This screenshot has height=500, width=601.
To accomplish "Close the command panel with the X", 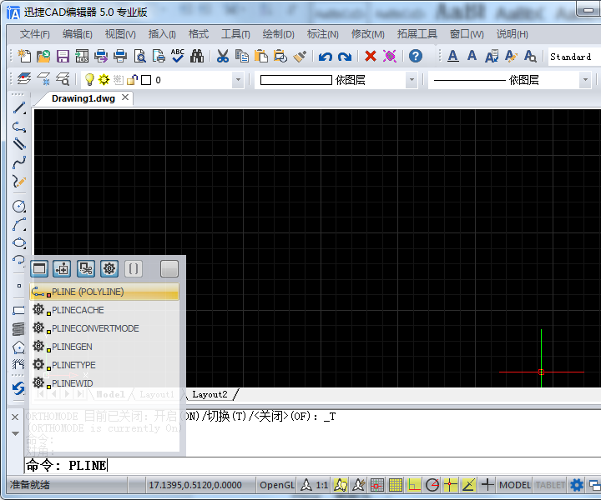I will [15, 417].
